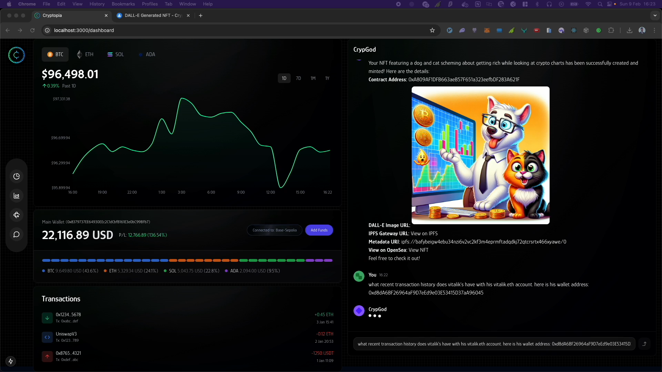Open the Apple menu
Screen dimensions: 662x372
[9, 4]
